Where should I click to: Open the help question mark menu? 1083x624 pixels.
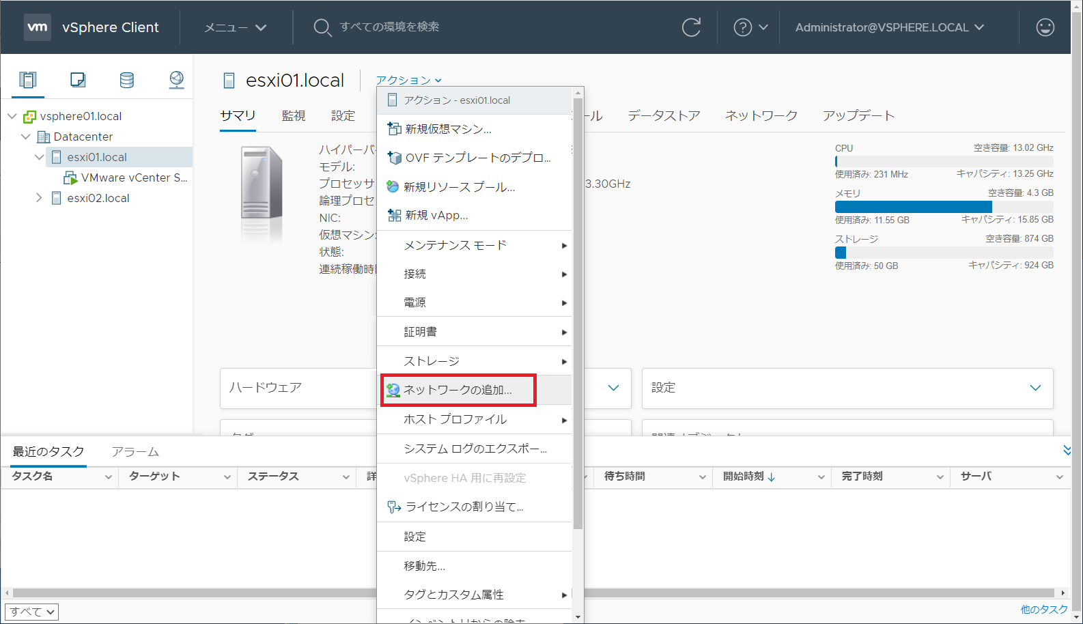(750, 27)
